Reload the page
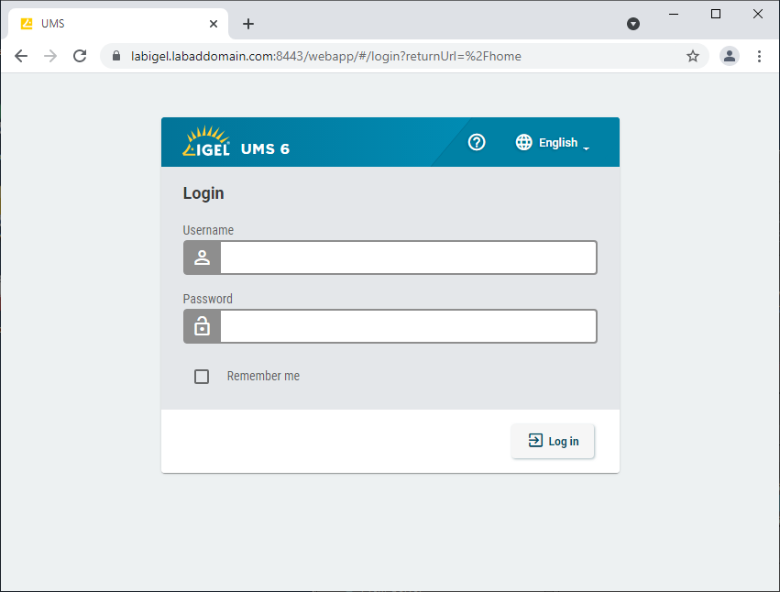This screenshot has height=592, width=780. tap(80, 56)
